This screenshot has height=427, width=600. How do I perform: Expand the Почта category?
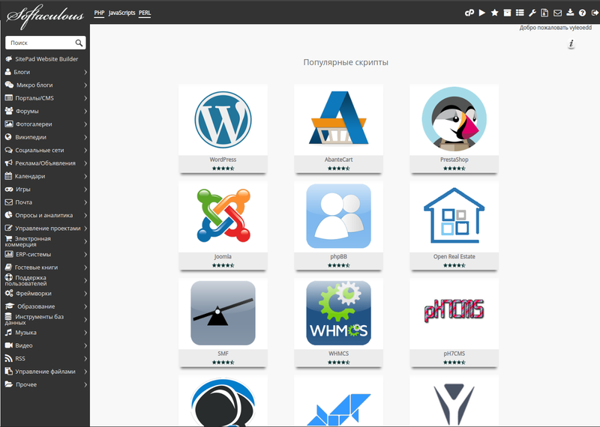tap(45, 202)
